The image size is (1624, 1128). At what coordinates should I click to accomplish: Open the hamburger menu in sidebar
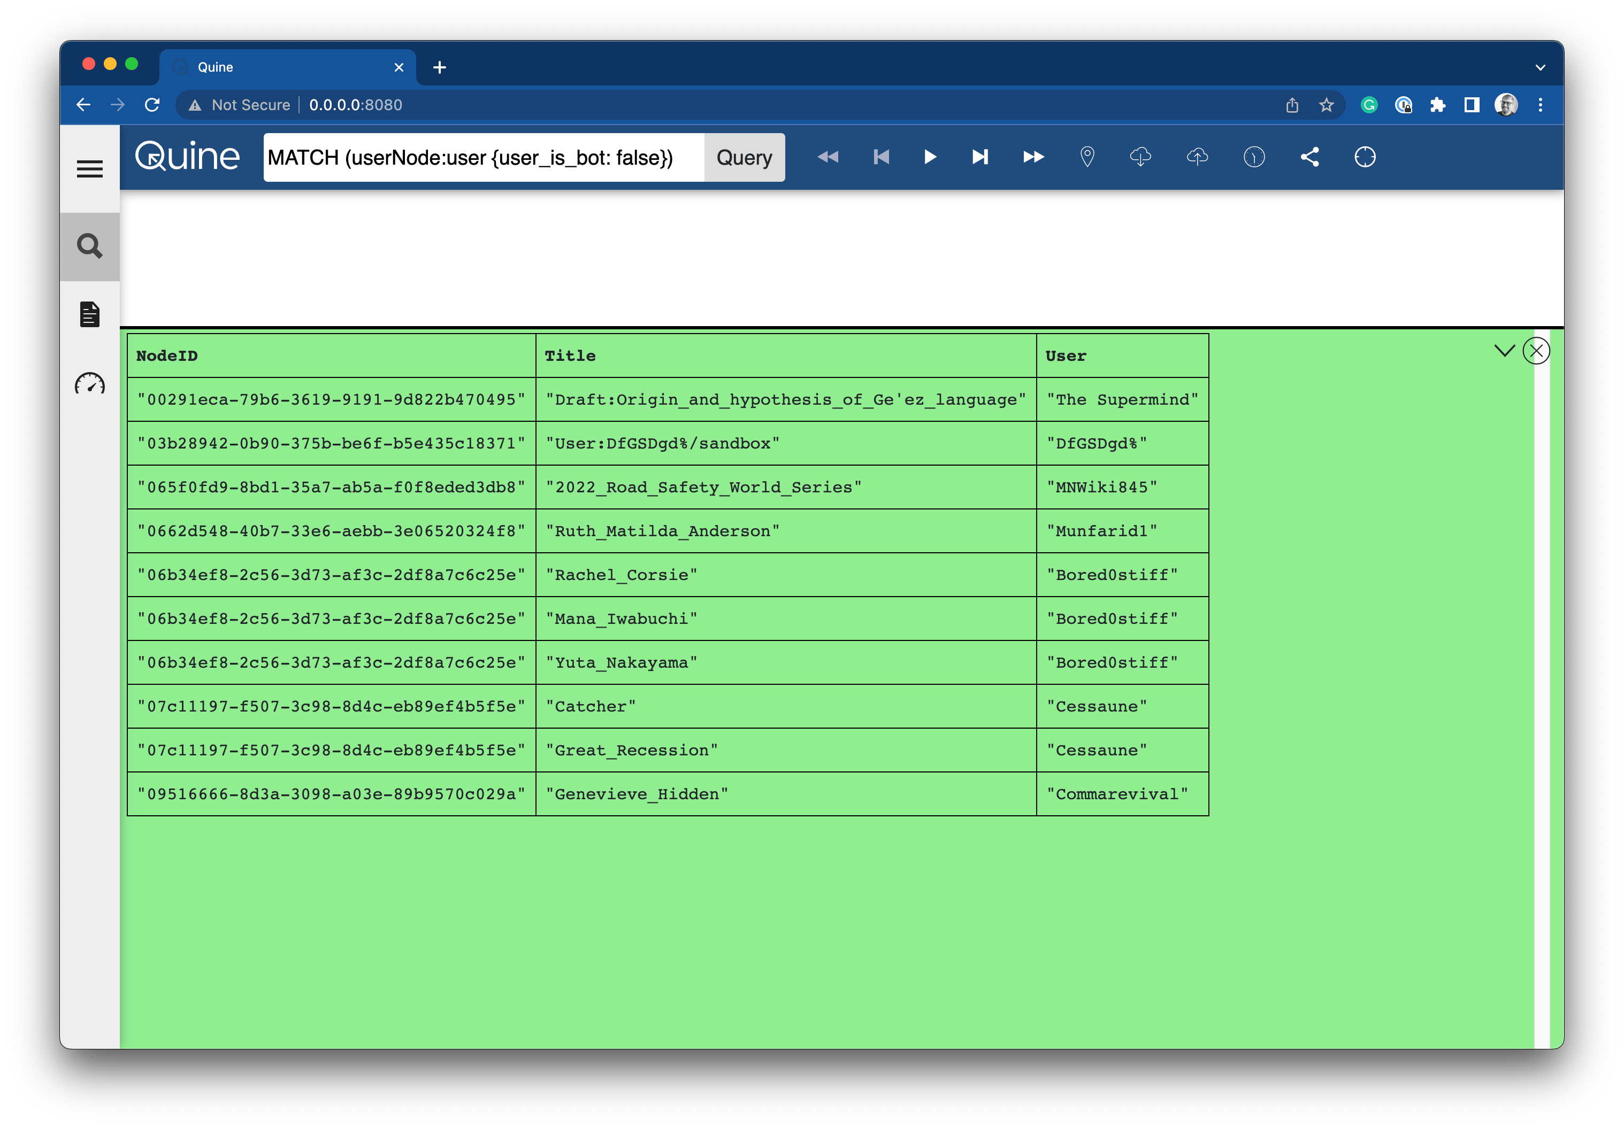[90, 169]
